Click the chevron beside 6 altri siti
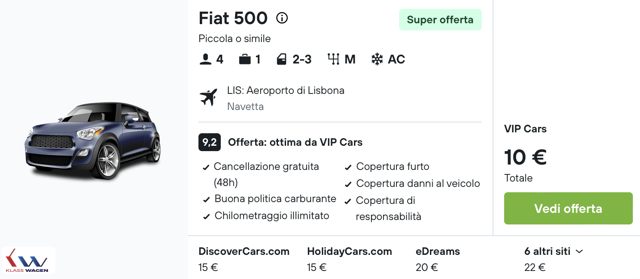The height and width of the screenshot is (279, 640). 579,252
